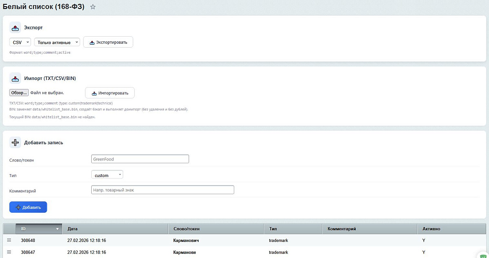Click the blue Добавить button
Screen dimensions: 489x258
tap(28, 207)
